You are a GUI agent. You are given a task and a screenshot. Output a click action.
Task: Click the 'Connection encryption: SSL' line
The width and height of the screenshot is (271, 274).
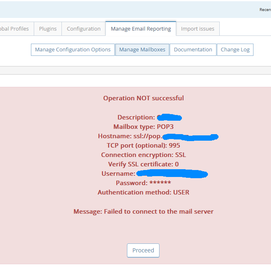coord(143,155)
